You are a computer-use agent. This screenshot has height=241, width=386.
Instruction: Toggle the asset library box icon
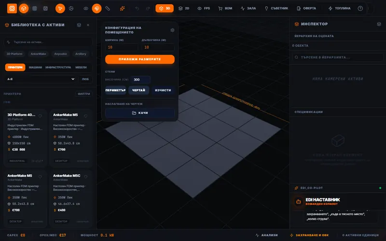(24, 8)
